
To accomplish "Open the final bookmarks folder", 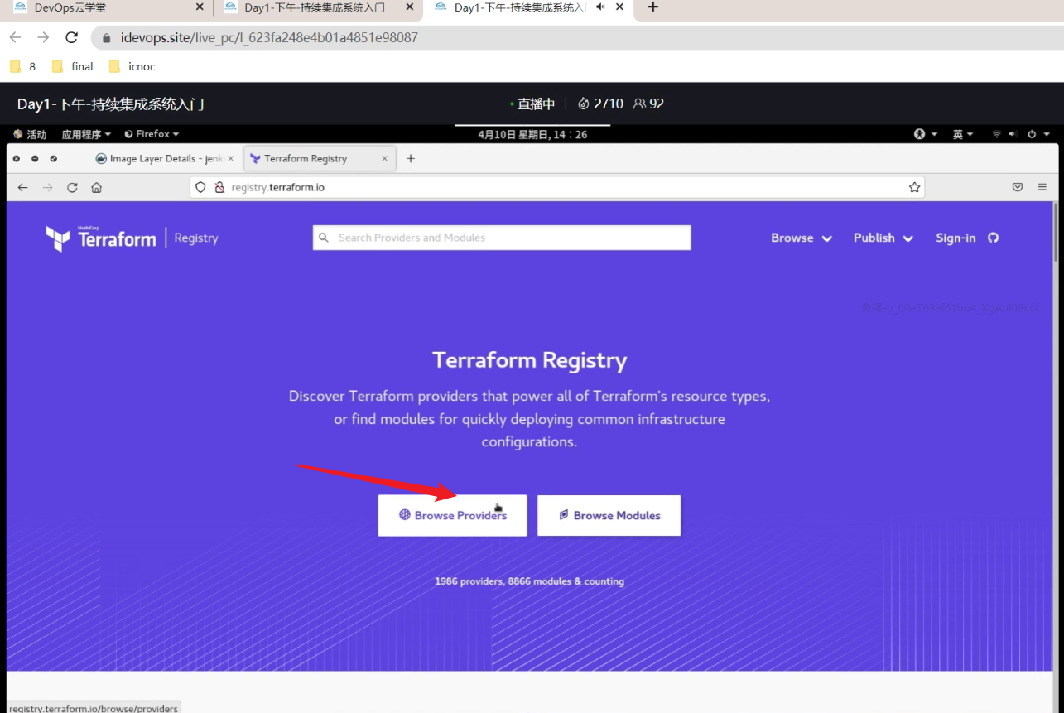I will tap(73, 66).
